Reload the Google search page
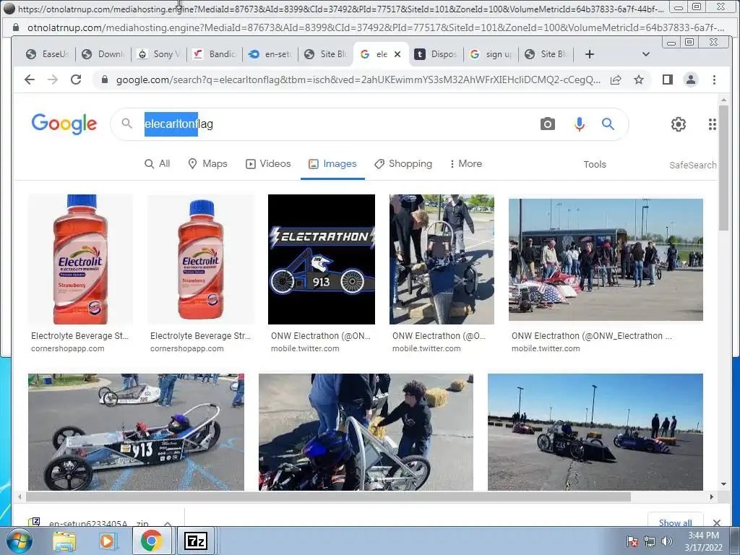This screenshot has width=740, height=555. (76, 79)
